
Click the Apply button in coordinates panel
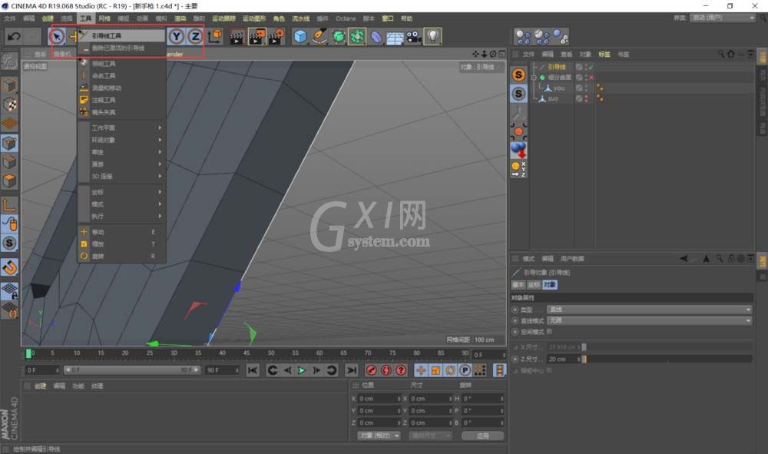tap(482, 436)
